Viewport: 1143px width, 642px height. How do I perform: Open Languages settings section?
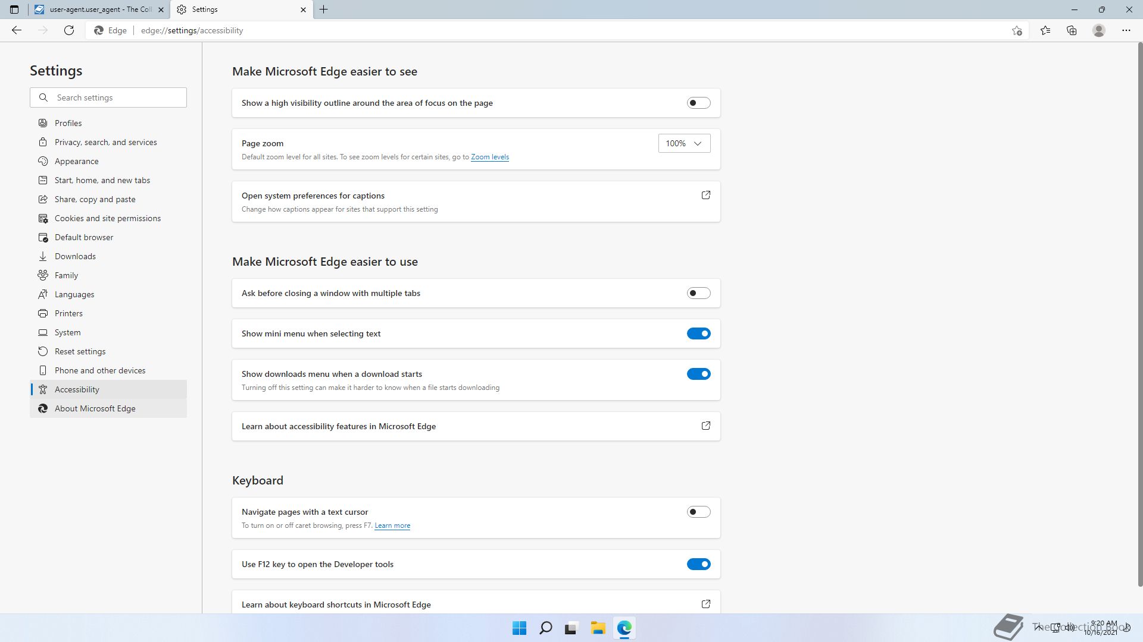(x=108, y=294)
